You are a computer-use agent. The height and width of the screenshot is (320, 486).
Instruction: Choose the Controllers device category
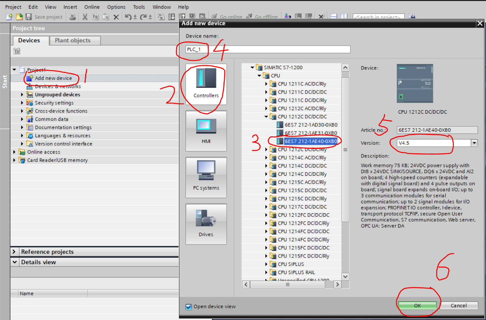[x=206, y=84]
